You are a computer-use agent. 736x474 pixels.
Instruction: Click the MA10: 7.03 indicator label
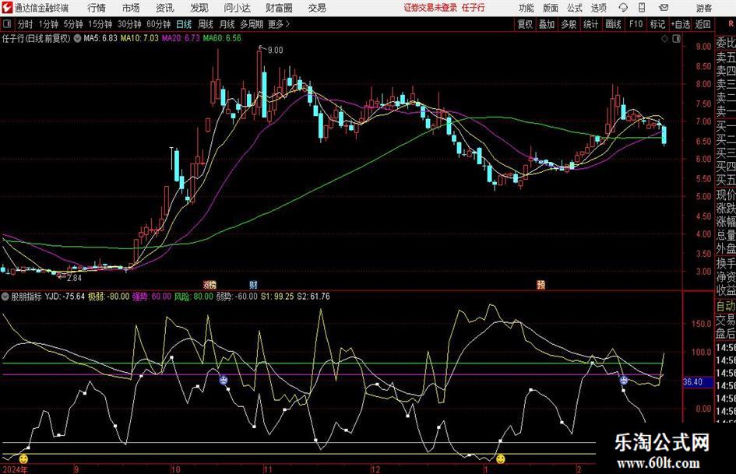[139, 38]
